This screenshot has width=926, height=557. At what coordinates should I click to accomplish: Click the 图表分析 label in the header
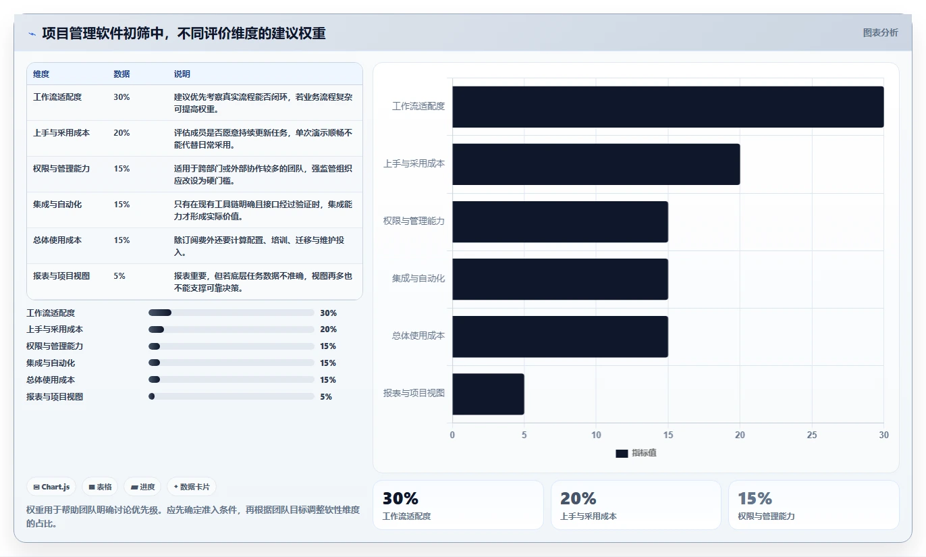[x=880, y=32]
